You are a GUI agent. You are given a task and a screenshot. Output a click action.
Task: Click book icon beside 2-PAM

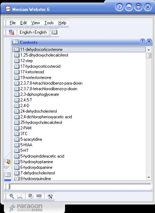(17, 128)
